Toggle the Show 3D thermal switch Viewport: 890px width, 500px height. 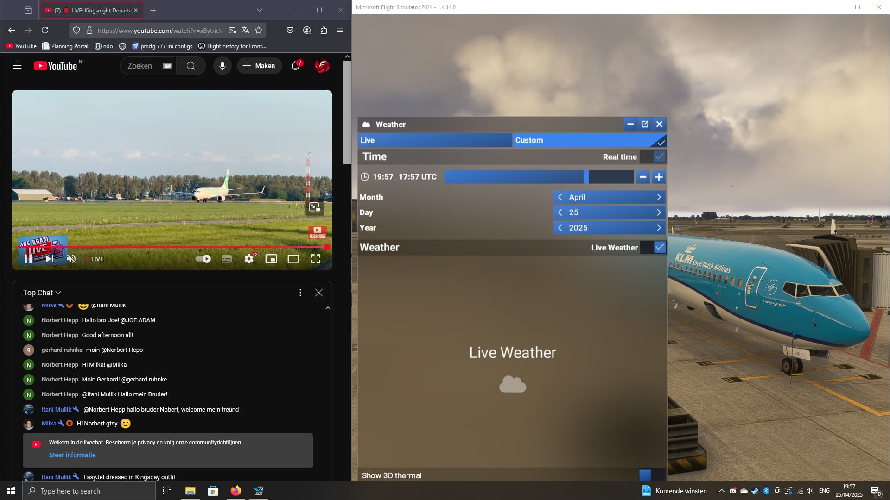652,475
